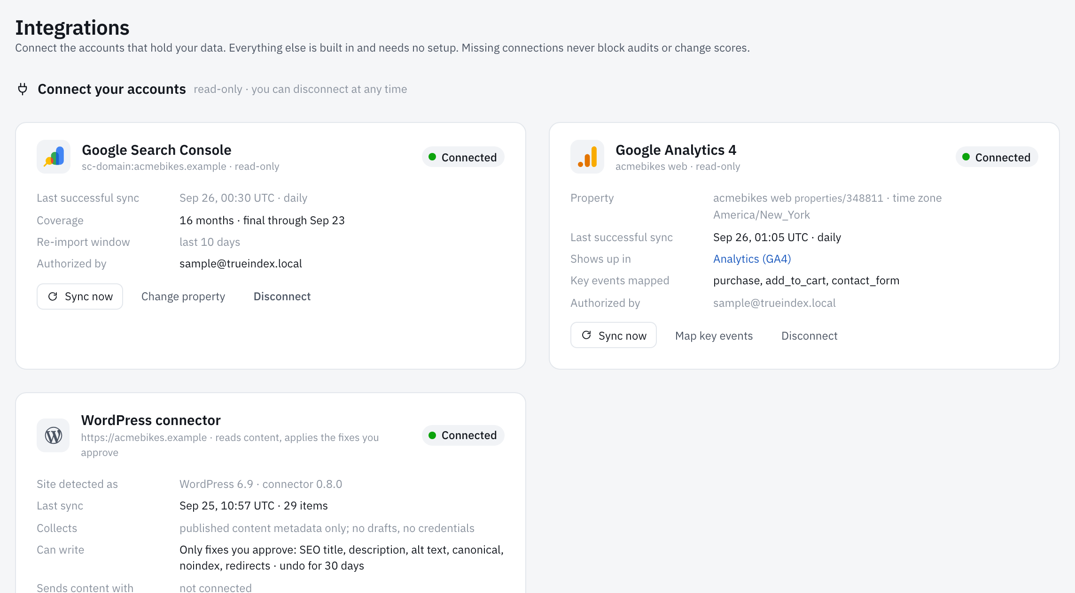Disconnect Google Analytics 4

(x=809, y=336)
